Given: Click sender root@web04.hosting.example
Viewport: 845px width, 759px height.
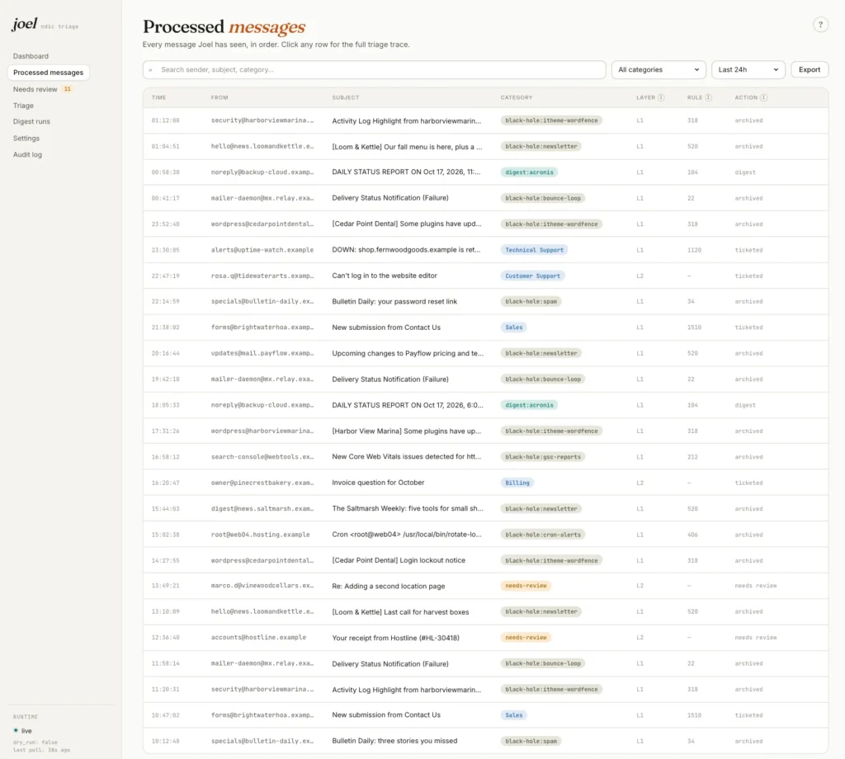Looking at the screenshot, I should (260, 535).
